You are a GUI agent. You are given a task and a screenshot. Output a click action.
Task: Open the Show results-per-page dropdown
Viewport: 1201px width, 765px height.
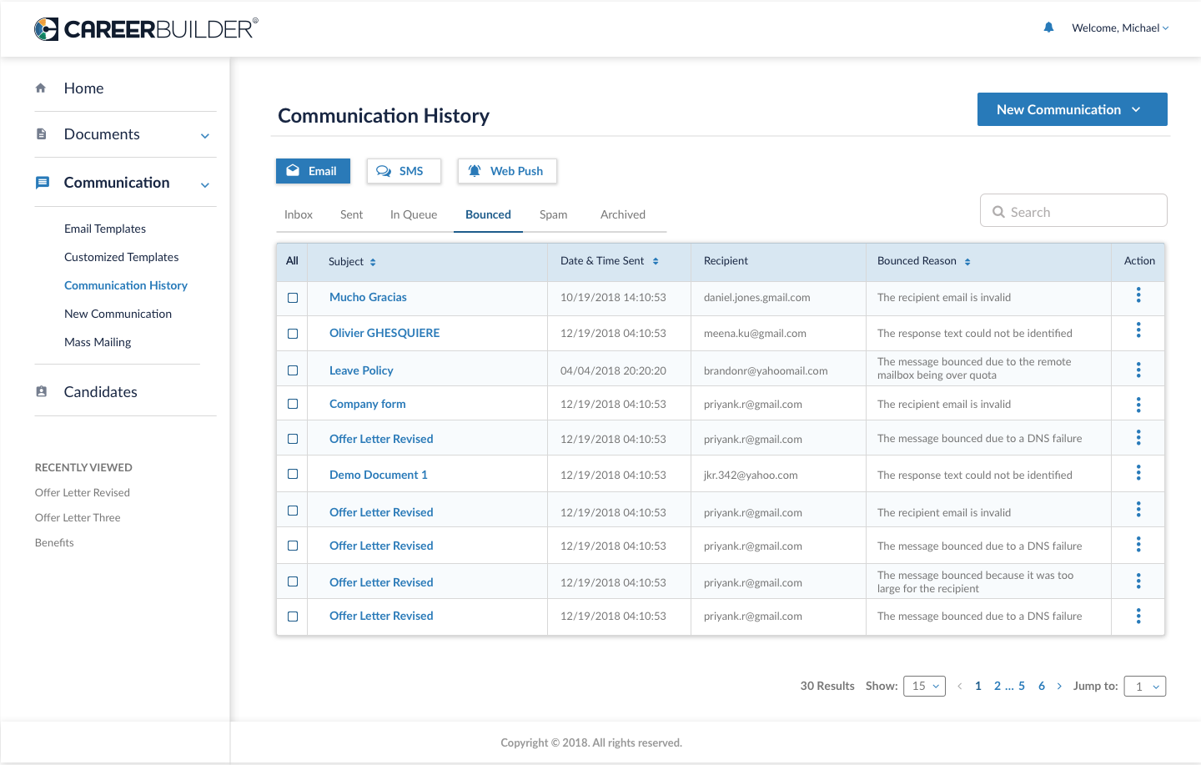pyautogui.click(x=924, y=686)
